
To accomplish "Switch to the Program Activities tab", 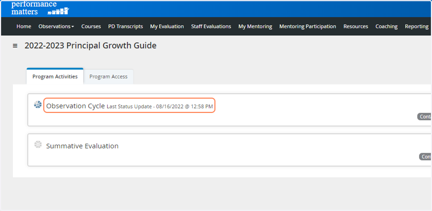I will point(55,76).
